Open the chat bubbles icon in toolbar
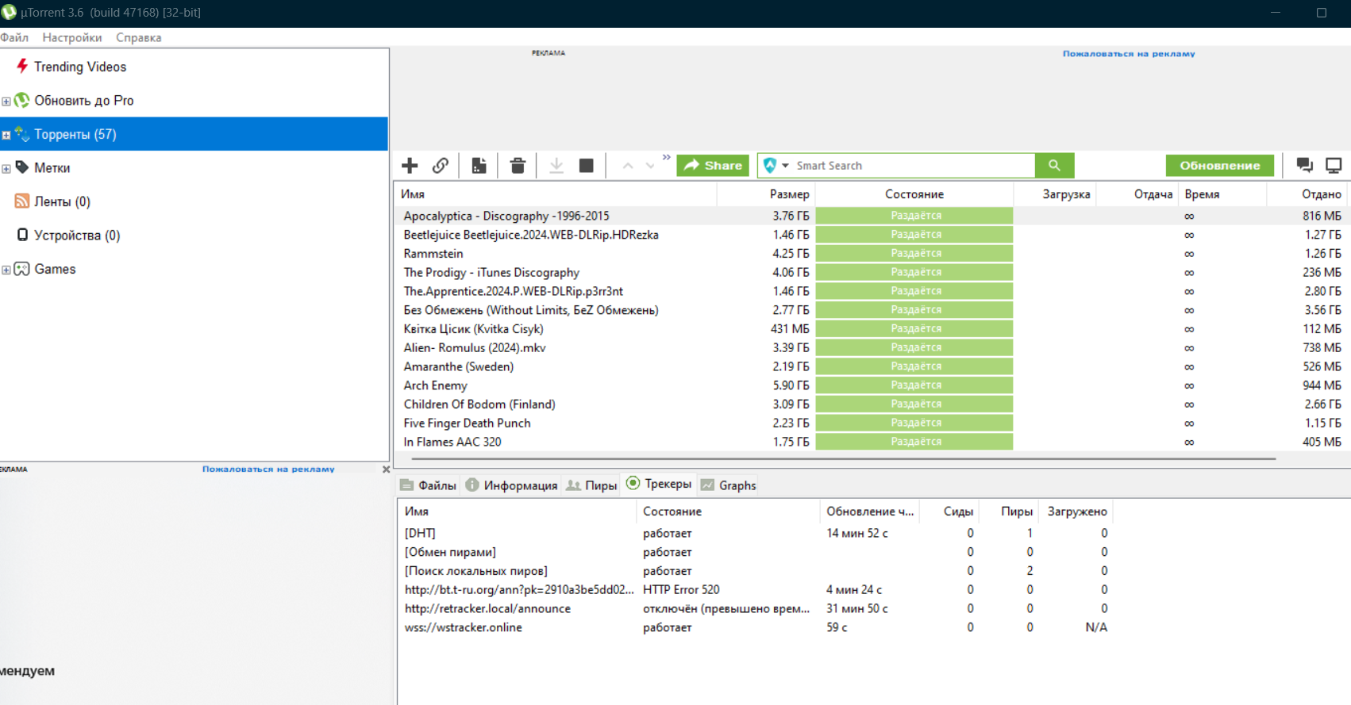1351x705 pixels. point(1304,165)
